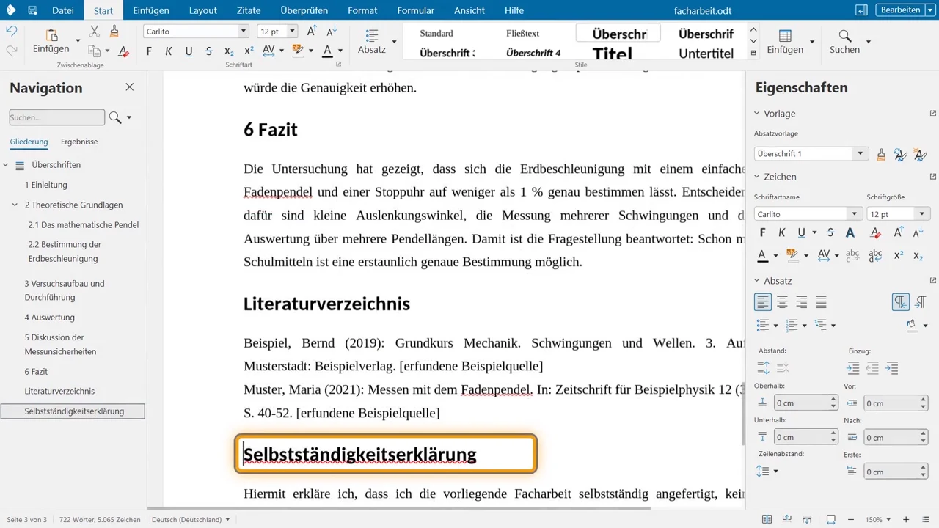This screenshot has height=528, width=939.
Task: Toggle justified alignment in the Absatz panel
Action: pos(821,301)
